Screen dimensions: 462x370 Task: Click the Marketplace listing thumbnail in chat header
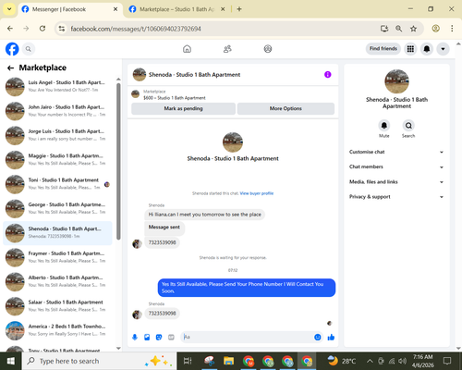pyautogui.click(x=135, y=94)
